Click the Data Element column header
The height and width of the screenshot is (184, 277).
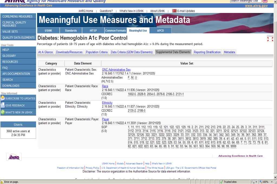point(83,63)
